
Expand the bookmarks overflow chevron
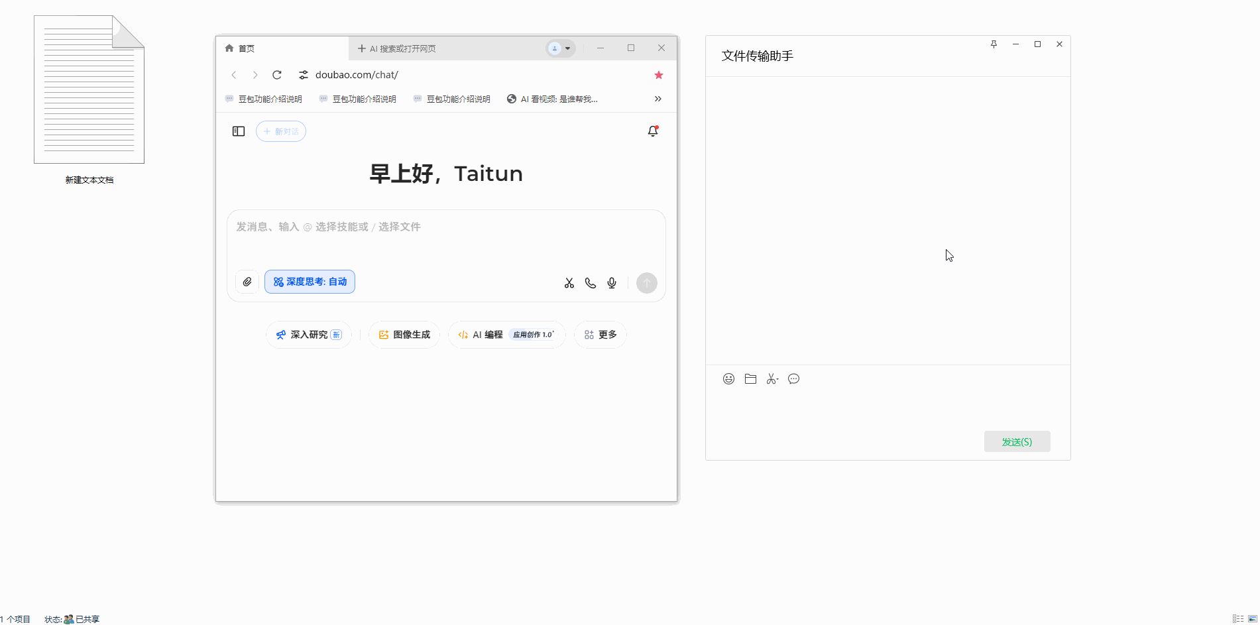[658, 99]
